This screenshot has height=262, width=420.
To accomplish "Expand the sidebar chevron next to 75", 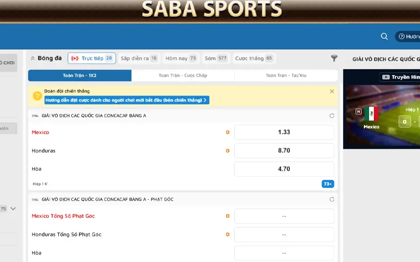I will point(13,209).
